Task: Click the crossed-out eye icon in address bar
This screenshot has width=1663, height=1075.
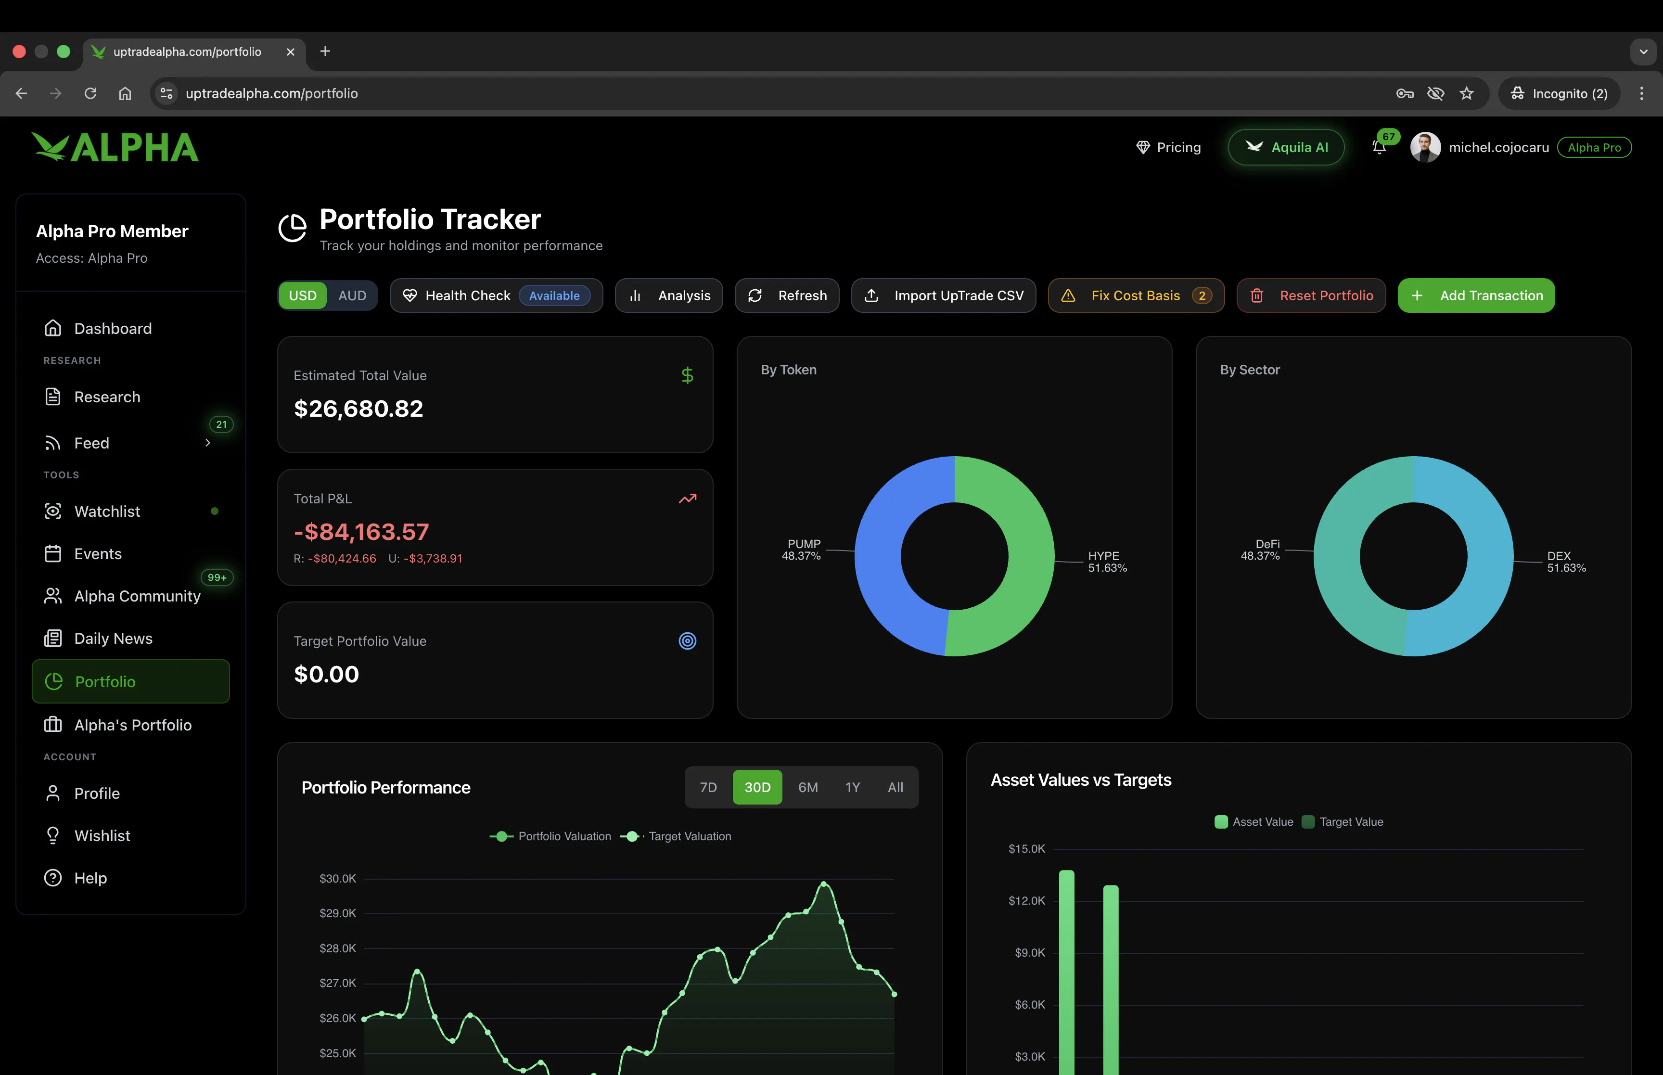Action: click(1435, 93)
